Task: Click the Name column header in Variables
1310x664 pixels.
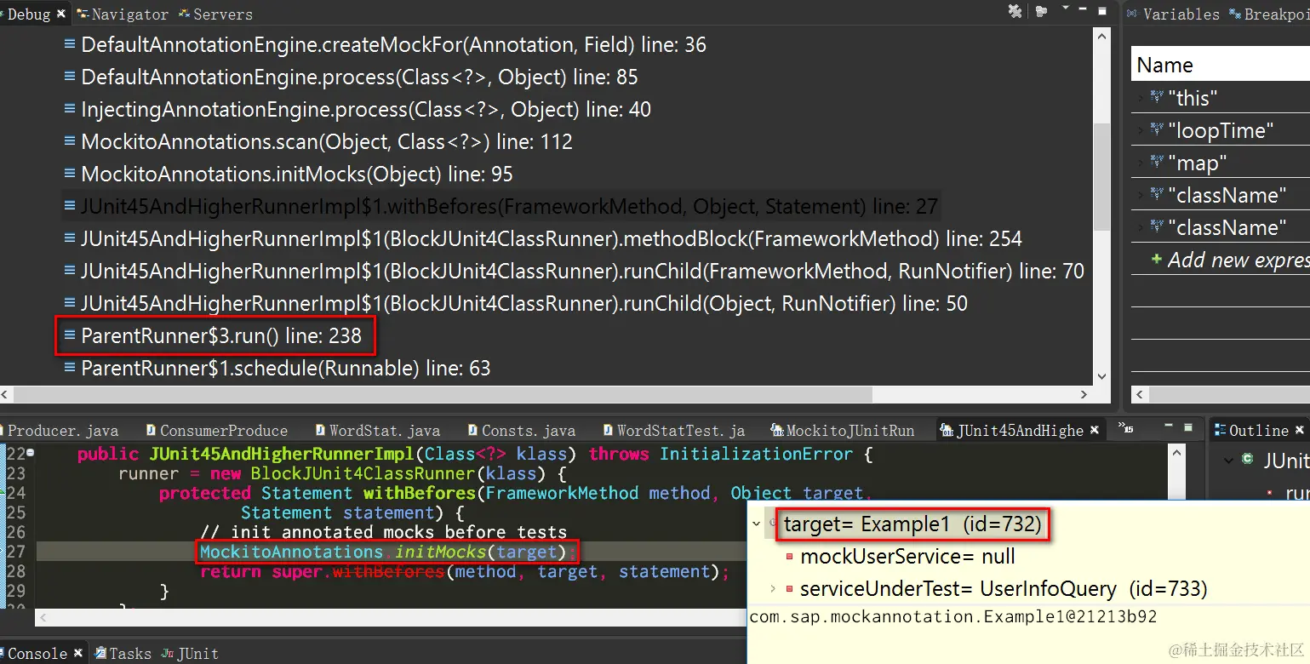Action: pos(1221,65)
